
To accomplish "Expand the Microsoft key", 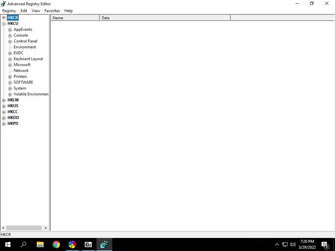I will coord(10,65).
